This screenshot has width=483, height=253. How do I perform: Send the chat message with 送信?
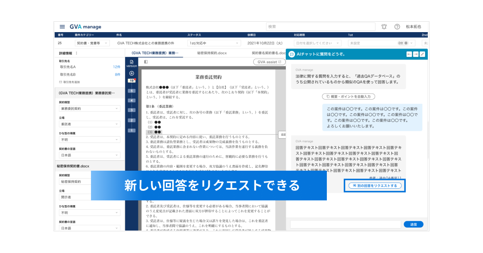413,224
